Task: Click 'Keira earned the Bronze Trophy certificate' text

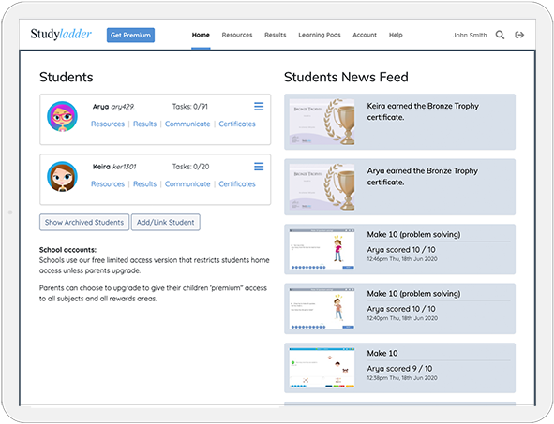Action: [x=423, y=111]
